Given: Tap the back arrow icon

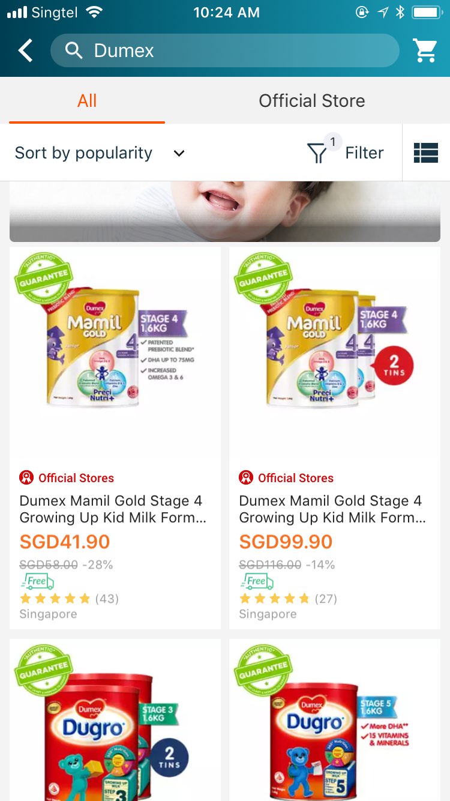Looking at the screenshot, I should 25,50.
